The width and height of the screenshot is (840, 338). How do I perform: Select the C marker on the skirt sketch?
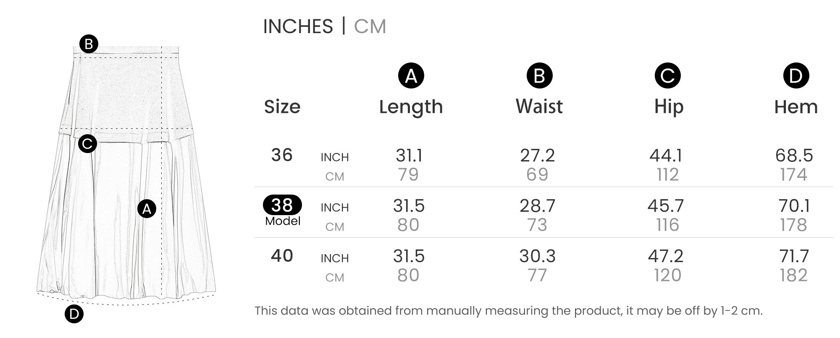click(x=87, y=144)
